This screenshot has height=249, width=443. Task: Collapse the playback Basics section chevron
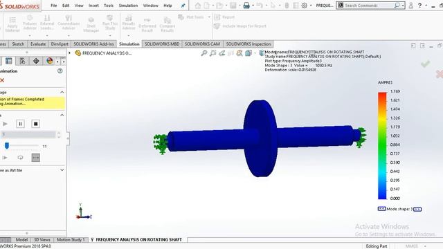62,116
